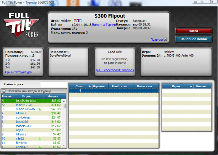
Task: Click the Найти игрока search field
Action: pyautogui.click(x=53, y=84)
